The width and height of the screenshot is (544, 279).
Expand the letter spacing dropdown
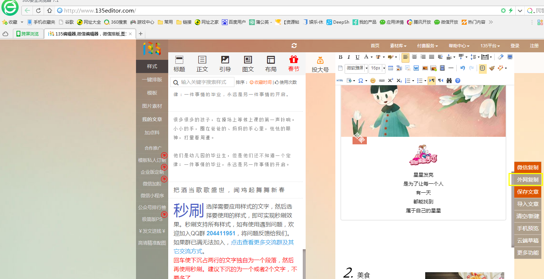[x=491, y=57]
